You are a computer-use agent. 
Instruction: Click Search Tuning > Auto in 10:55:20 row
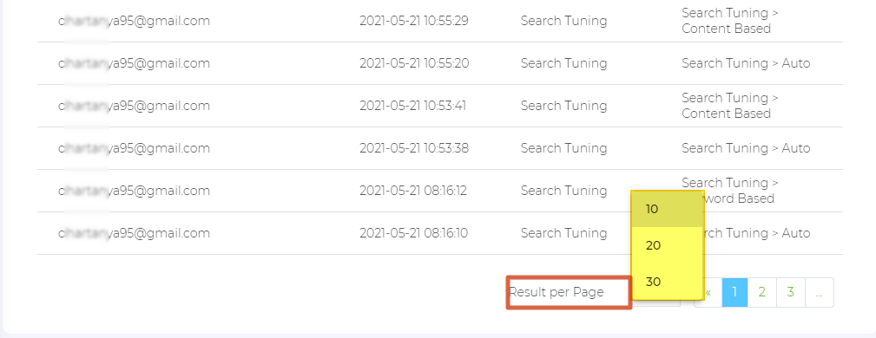coord(746,63)
